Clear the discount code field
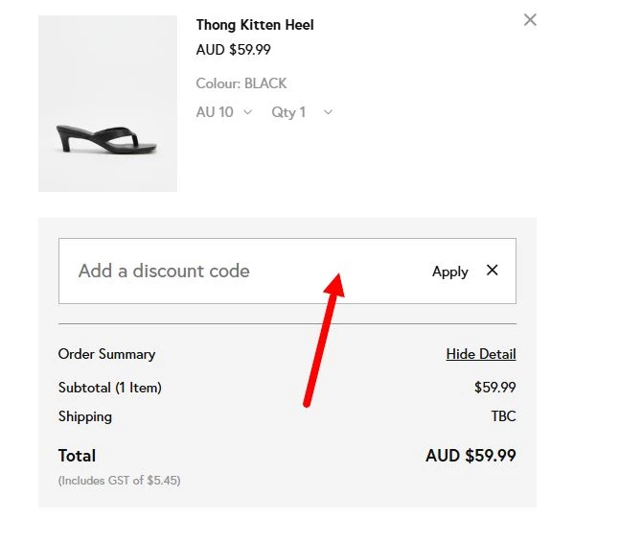Screen dimensions: 620x544 click(493, 271)
